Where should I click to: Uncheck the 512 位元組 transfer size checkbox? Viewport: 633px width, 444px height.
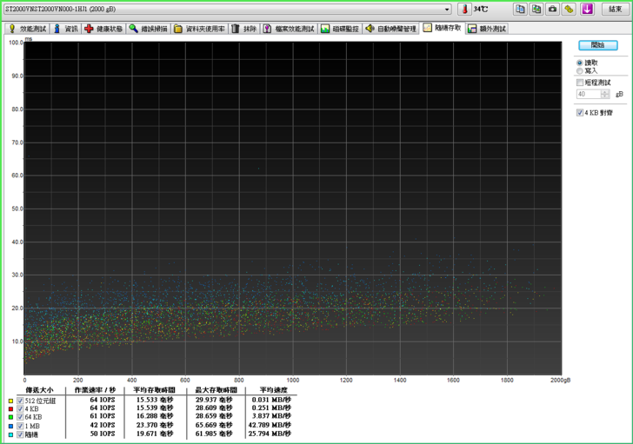tap(20, 401)
